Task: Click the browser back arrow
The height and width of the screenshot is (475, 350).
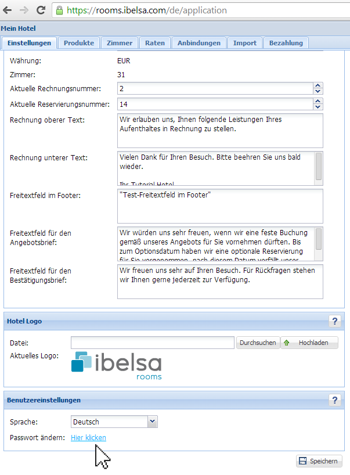Action: coord(9,10)
